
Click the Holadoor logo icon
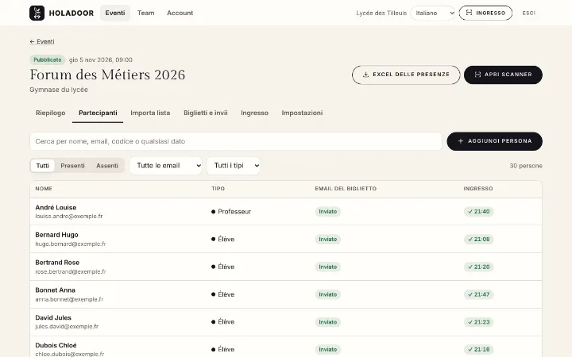coord(37,13)
